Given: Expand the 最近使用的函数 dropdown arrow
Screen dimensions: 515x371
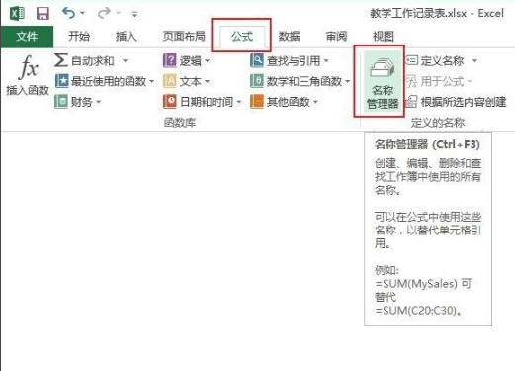Looking at the screenshot, I should coord(152,81).
